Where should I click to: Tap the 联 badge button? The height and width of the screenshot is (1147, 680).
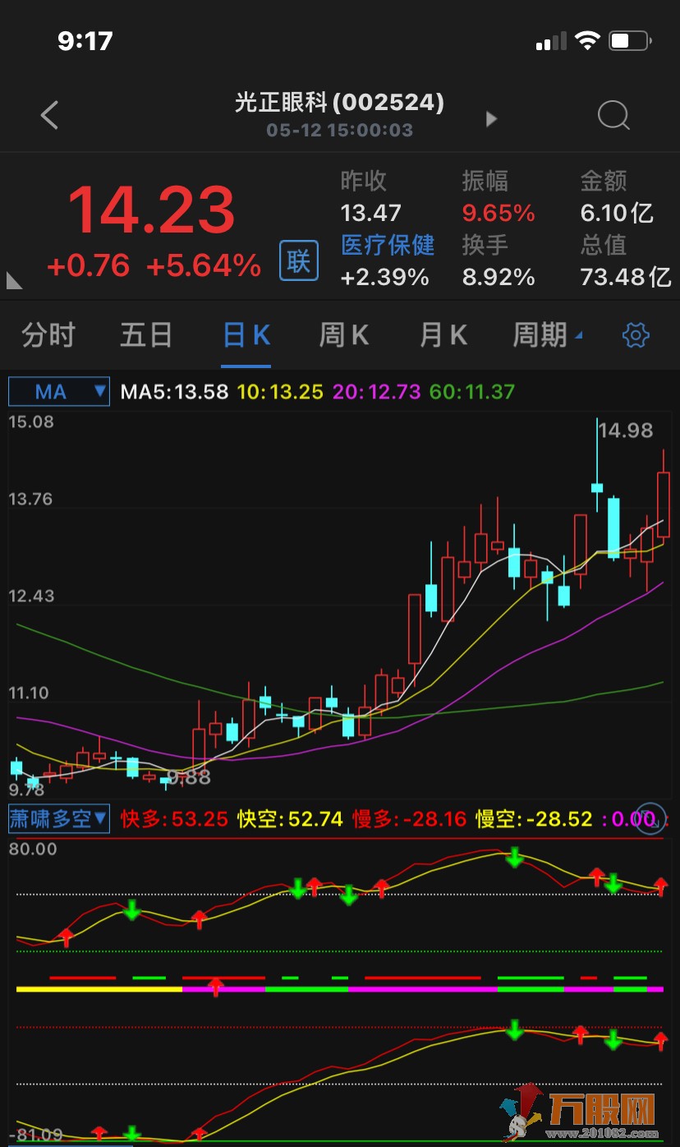299,261
